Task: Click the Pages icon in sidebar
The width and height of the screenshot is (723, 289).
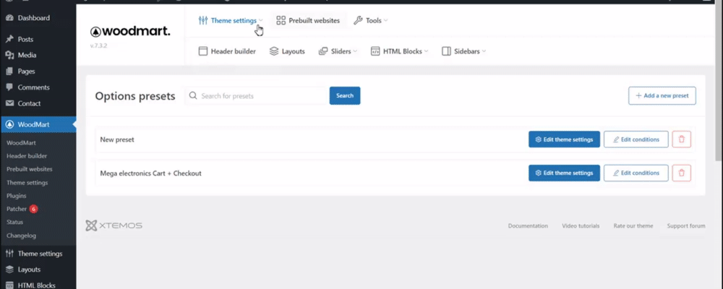Action: 9,72
